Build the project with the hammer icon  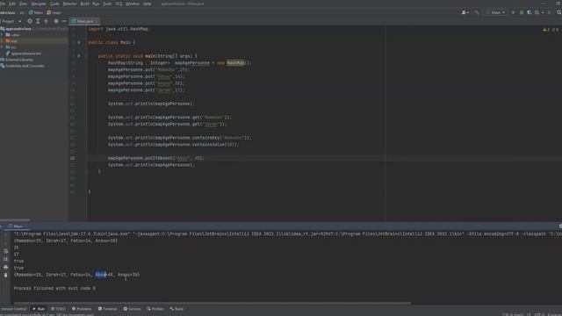tap(476, 12)
